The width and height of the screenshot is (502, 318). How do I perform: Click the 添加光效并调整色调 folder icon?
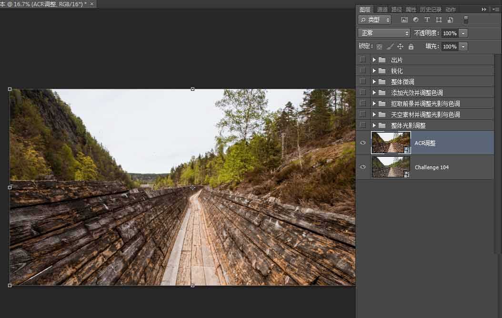[382, 92]
